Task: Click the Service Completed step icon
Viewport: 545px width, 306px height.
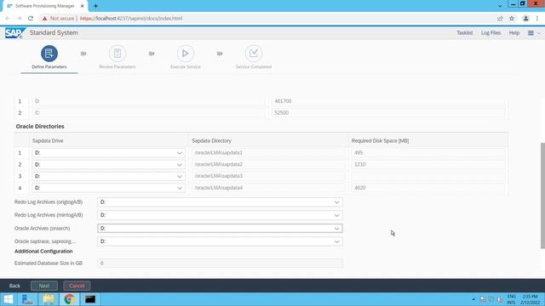Action: (254, 54)
